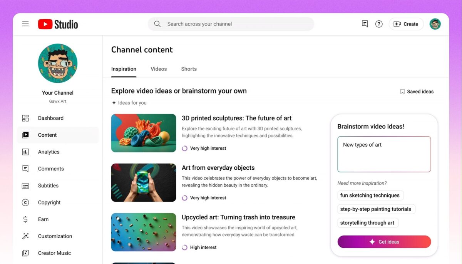Click the Content play icon in sidebar
The height and width of the screenshot is (264, 462).
coord(25,135)
